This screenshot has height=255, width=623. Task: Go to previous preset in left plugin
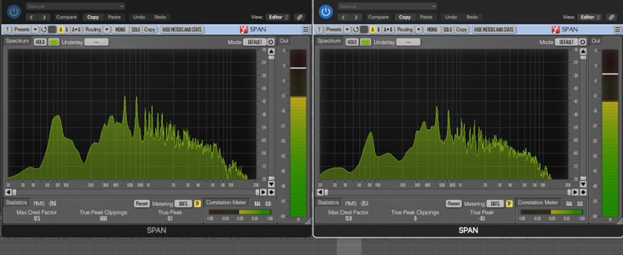(32, 17)
